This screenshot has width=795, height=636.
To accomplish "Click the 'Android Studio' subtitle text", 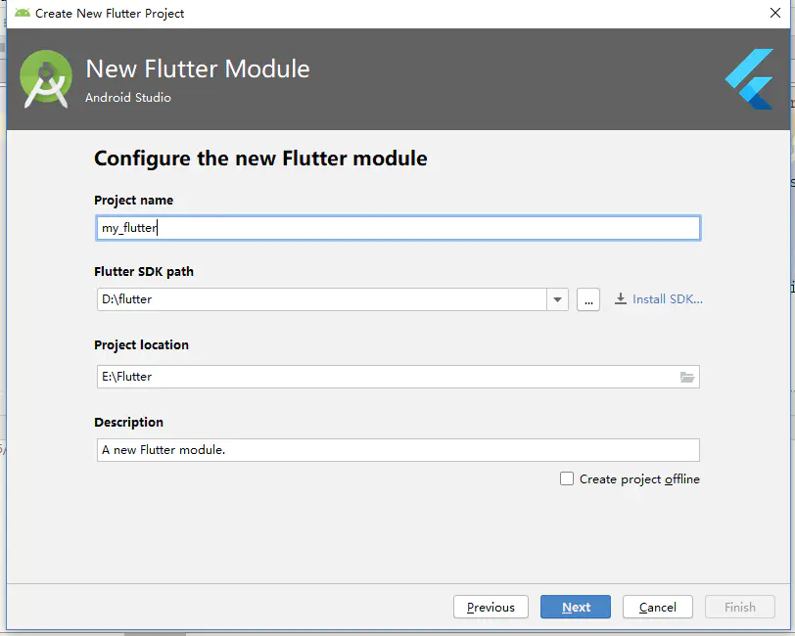I will [128, 97].
